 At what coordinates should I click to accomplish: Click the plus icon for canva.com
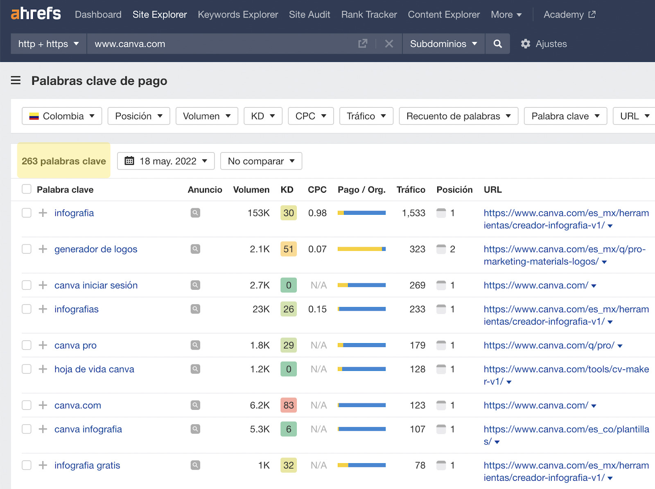(43, 405)
